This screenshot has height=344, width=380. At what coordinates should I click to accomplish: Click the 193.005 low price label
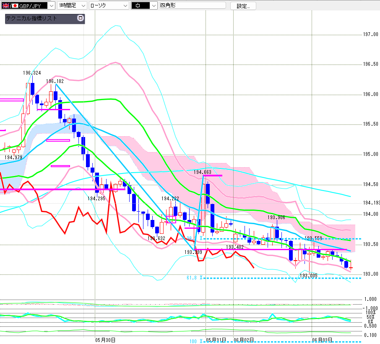(x=309, y=275)
